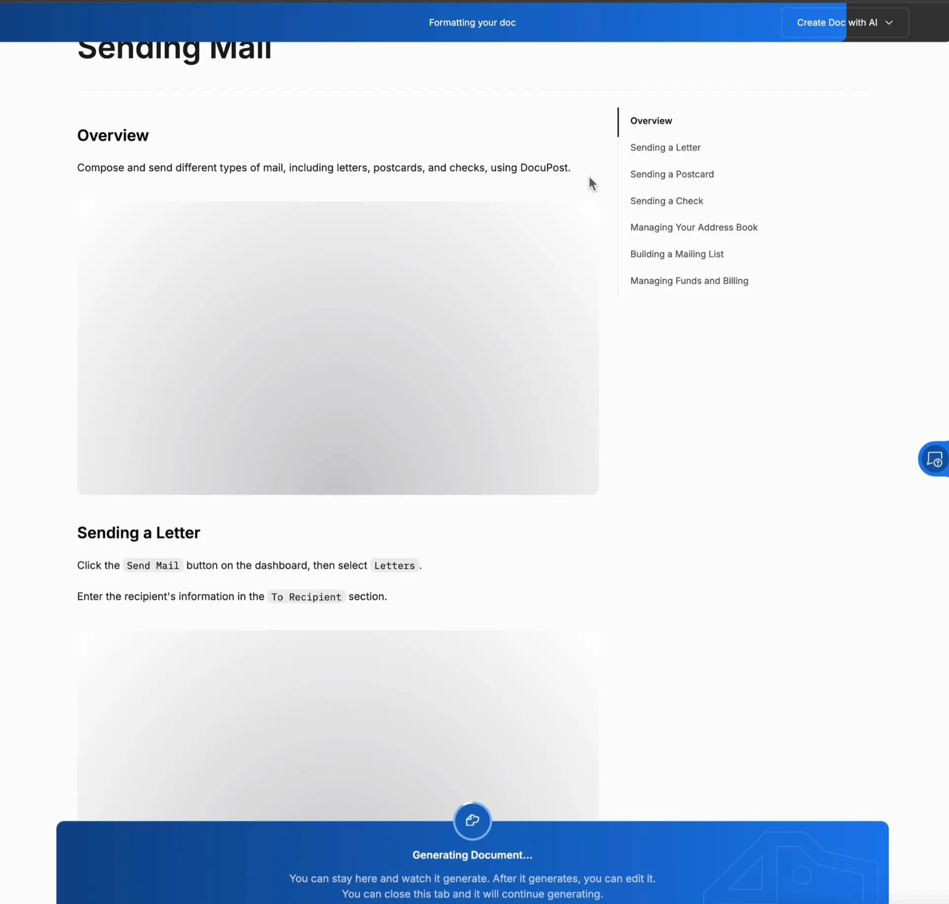
Task: Click the first blurred screenshot thumbnail
Action: [x=337, y=347]
